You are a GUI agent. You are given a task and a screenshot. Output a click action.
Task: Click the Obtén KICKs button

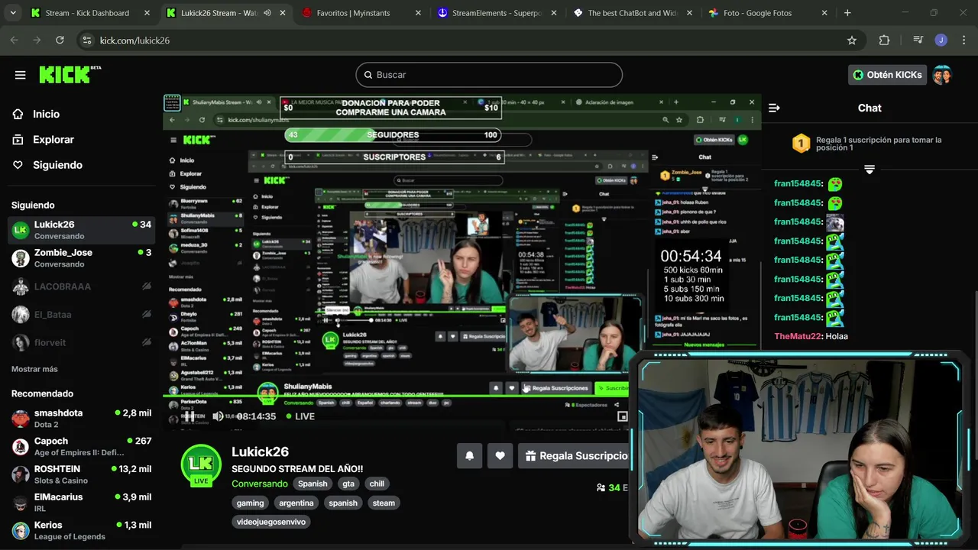[887, 75]
